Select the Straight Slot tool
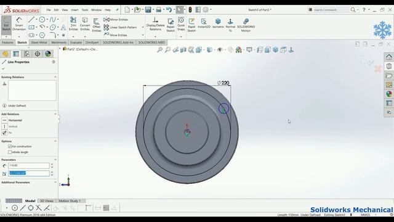This screenshot has height=222, width=394. click(x=31, y=35)
